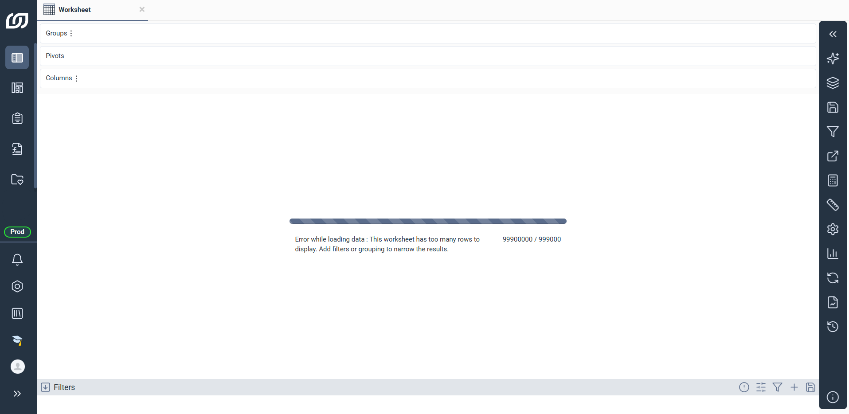The height and width of the screenshot is (414, 849).
Task: Open the layers stack icon in right toolbar
Action: click(833, 83)
